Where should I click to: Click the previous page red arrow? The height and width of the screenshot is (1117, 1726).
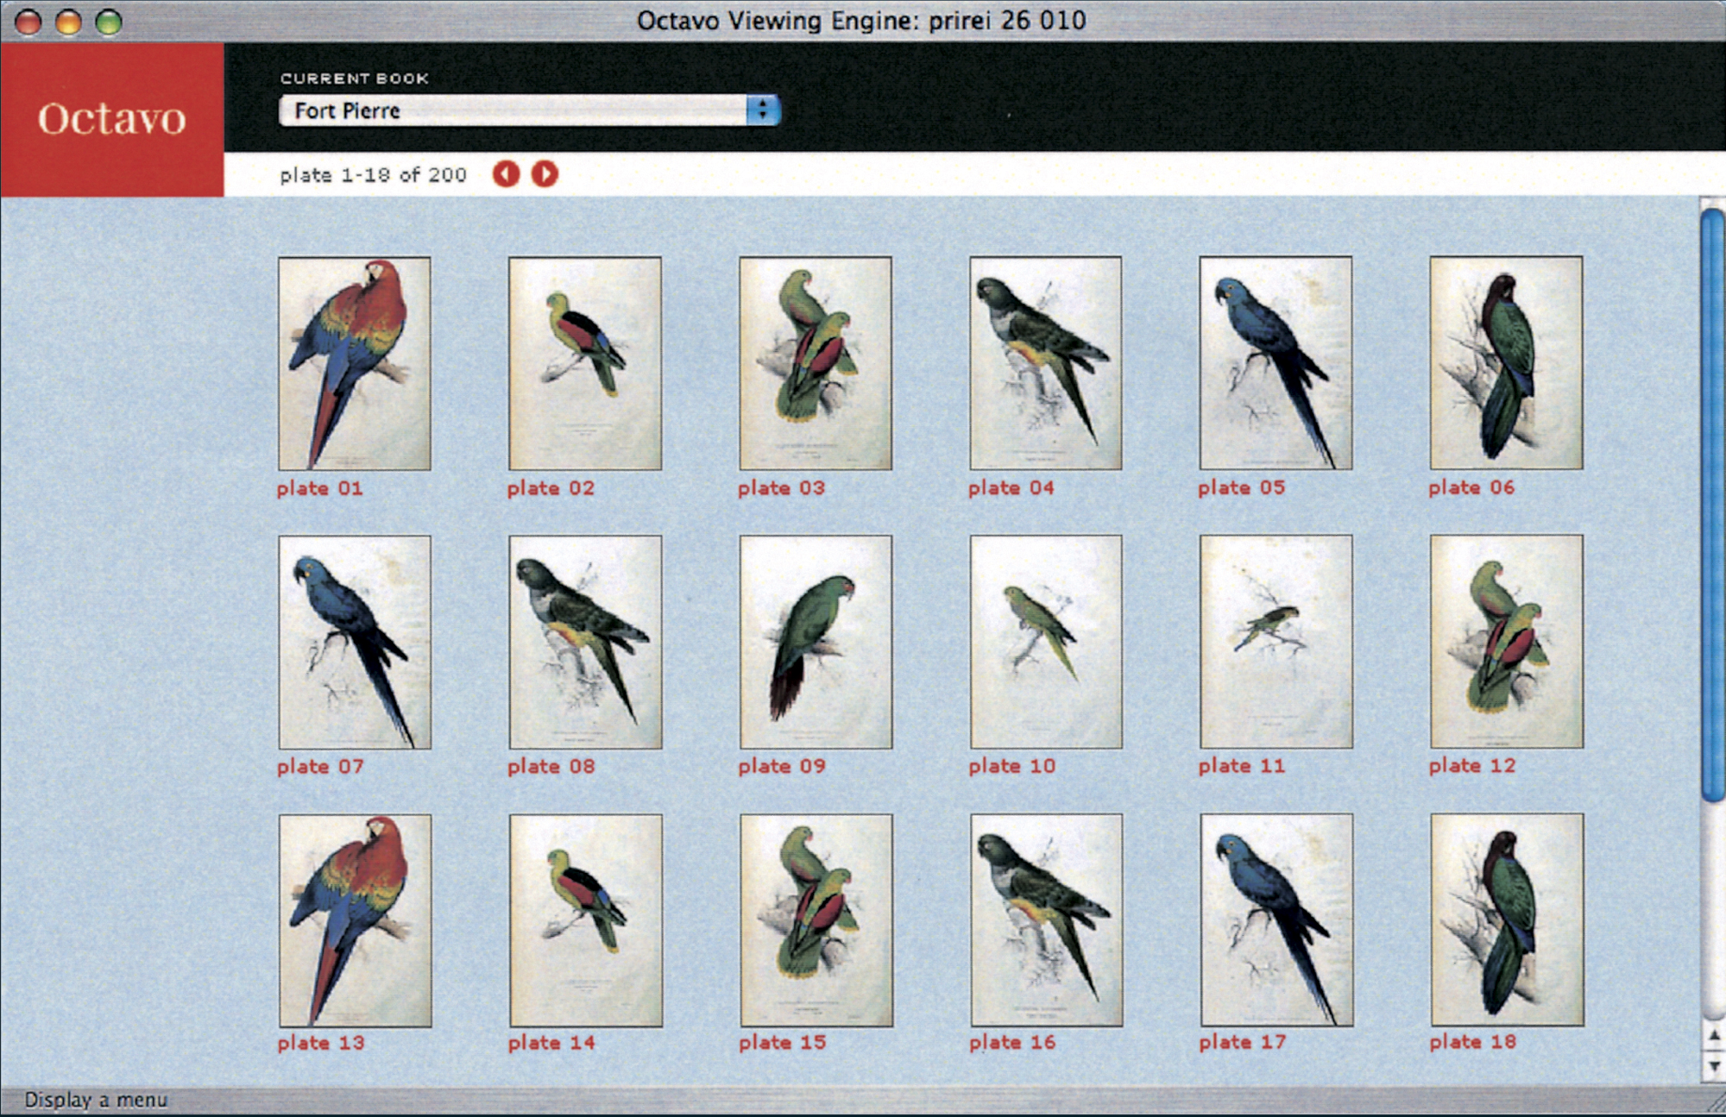(x=506, y=174)
